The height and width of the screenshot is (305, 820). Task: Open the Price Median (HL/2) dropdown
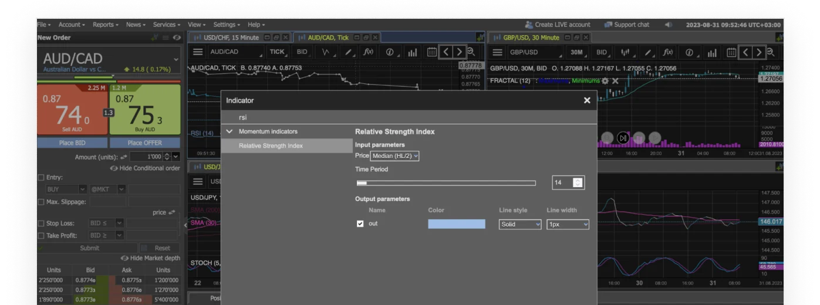[394, 156]
